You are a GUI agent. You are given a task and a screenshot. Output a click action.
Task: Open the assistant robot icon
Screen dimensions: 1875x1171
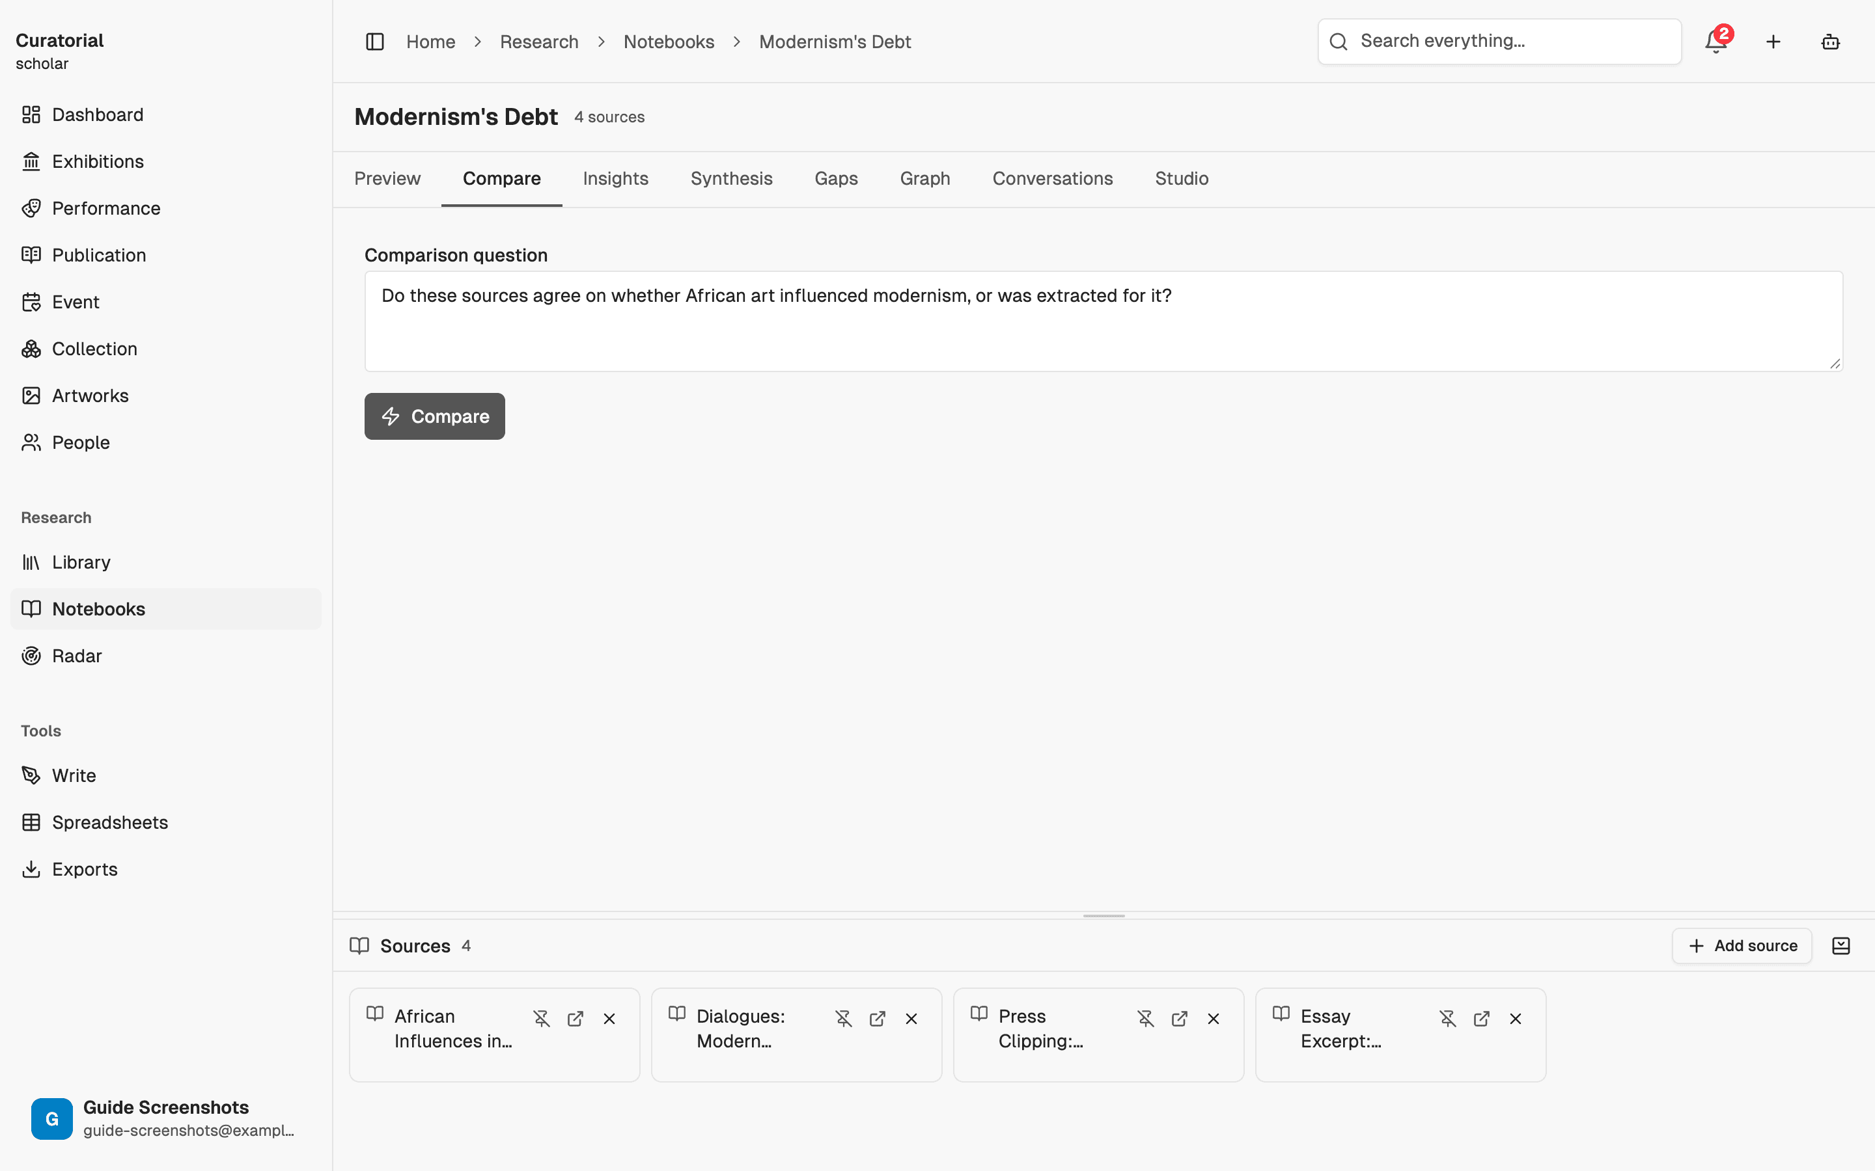pyautogui.click(x=1831, y=42)
